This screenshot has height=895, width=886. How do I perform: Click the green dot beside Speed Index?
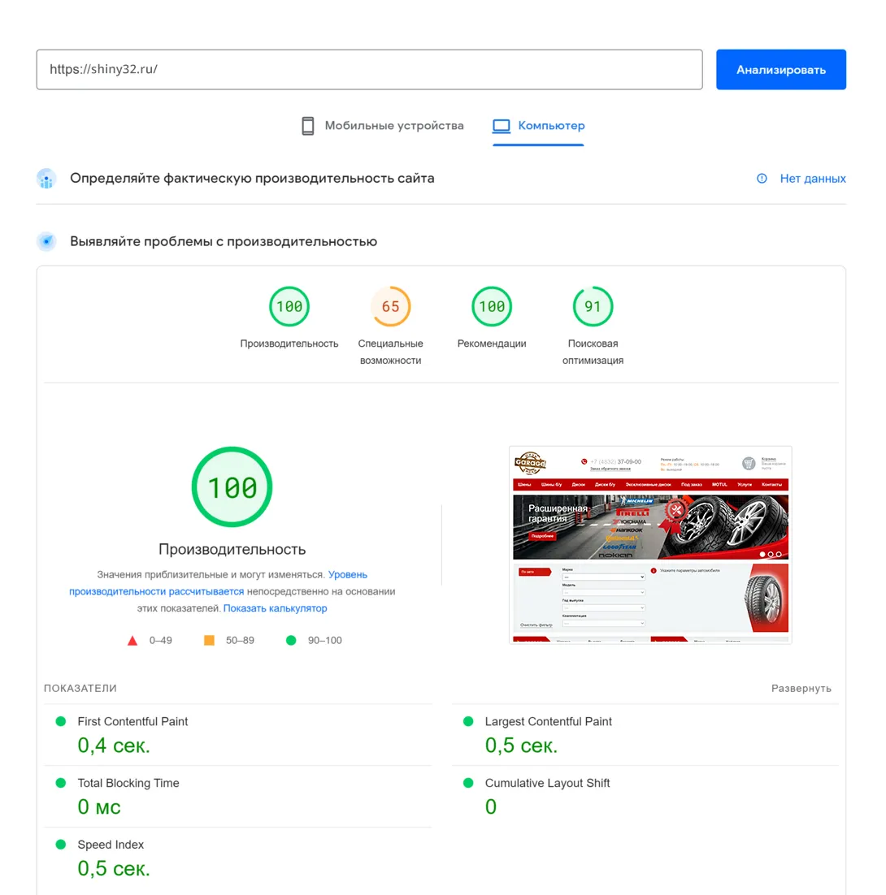click(x=60, y=845)
